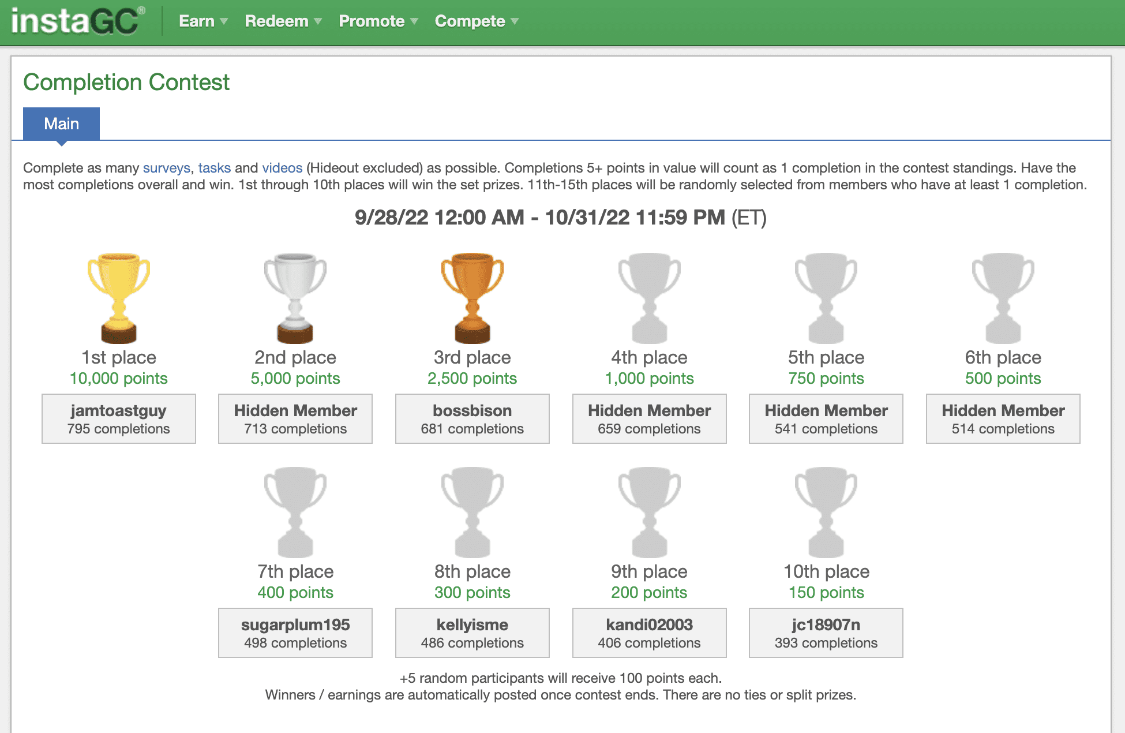Click the bossbison member box
Viewport: 1125px width, 733px height.
click(x=472, y=419)
